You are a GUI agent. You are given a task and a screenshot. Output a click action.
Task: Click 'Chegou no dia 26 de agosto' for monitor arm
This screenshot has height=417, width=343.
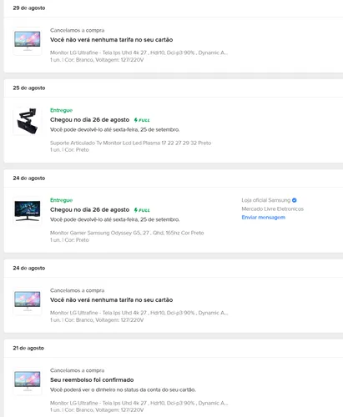tap(89, 120)
